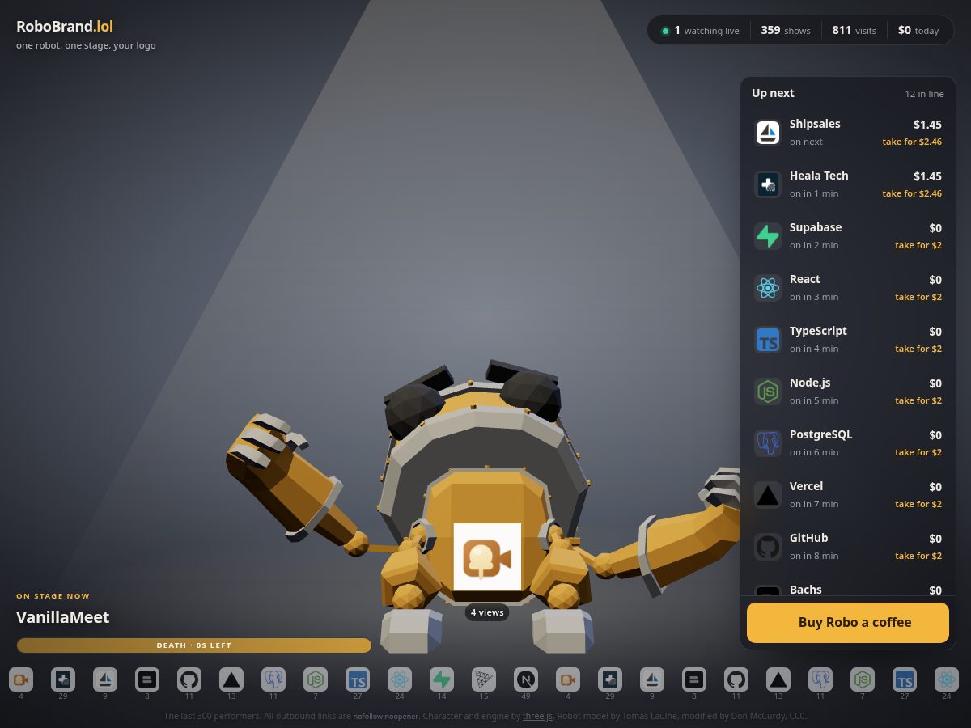Click the React atom icon in the Up next list
This screenshot has height=728, width=971.
[768, 288]
